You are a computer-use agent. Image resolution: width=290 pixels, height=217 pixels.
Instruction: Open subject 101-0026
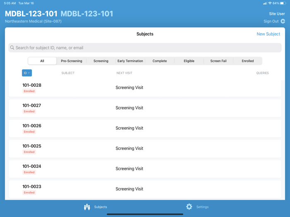[145, 129]
